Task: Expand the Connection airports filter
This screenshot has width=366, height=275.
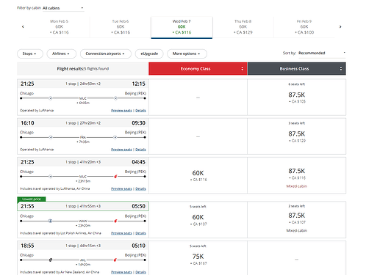Action: pos(106,54)
